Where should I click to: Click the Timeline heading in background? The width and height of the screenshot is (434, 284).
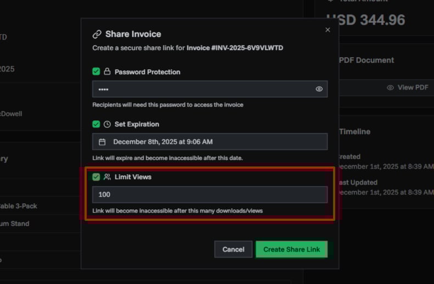click(x=354, y=132)
